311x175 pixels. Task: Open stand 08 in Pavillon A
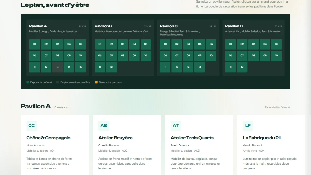(58, 55)
